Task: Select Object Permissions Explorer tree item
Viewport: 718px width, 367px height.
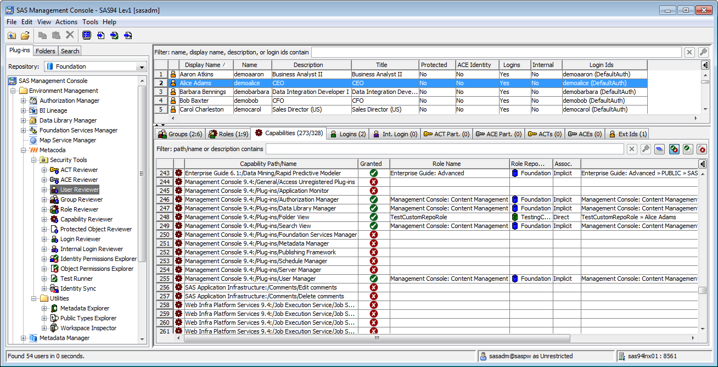Action: point(97,269)
